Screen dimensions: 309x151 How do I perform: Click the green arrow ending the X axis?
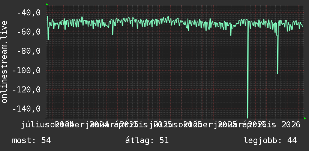tap(305, 118)
